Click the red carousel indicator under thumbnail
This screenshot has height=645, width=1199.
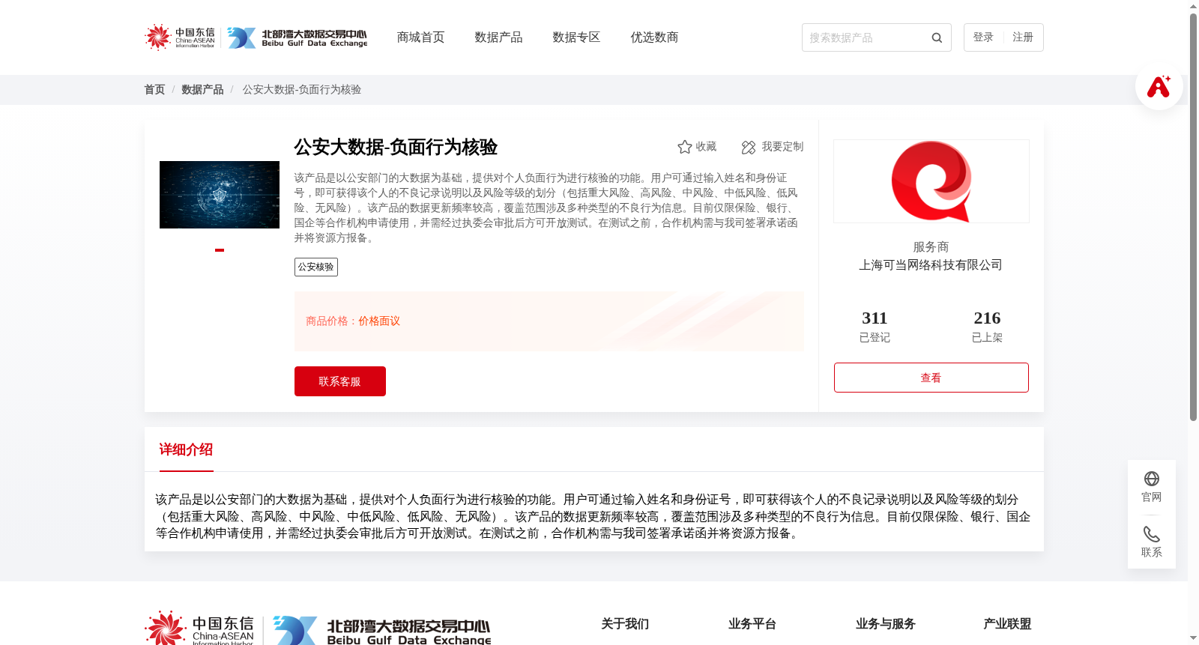click(x=220, y=250)
